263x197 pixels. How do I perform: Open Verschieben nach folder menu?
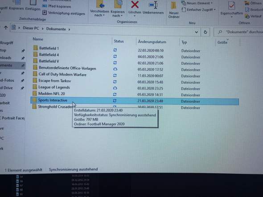tap(99, 13)
